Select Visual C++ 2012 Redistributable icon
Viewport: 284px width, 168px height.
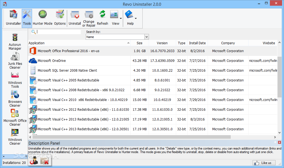[33, 109]
